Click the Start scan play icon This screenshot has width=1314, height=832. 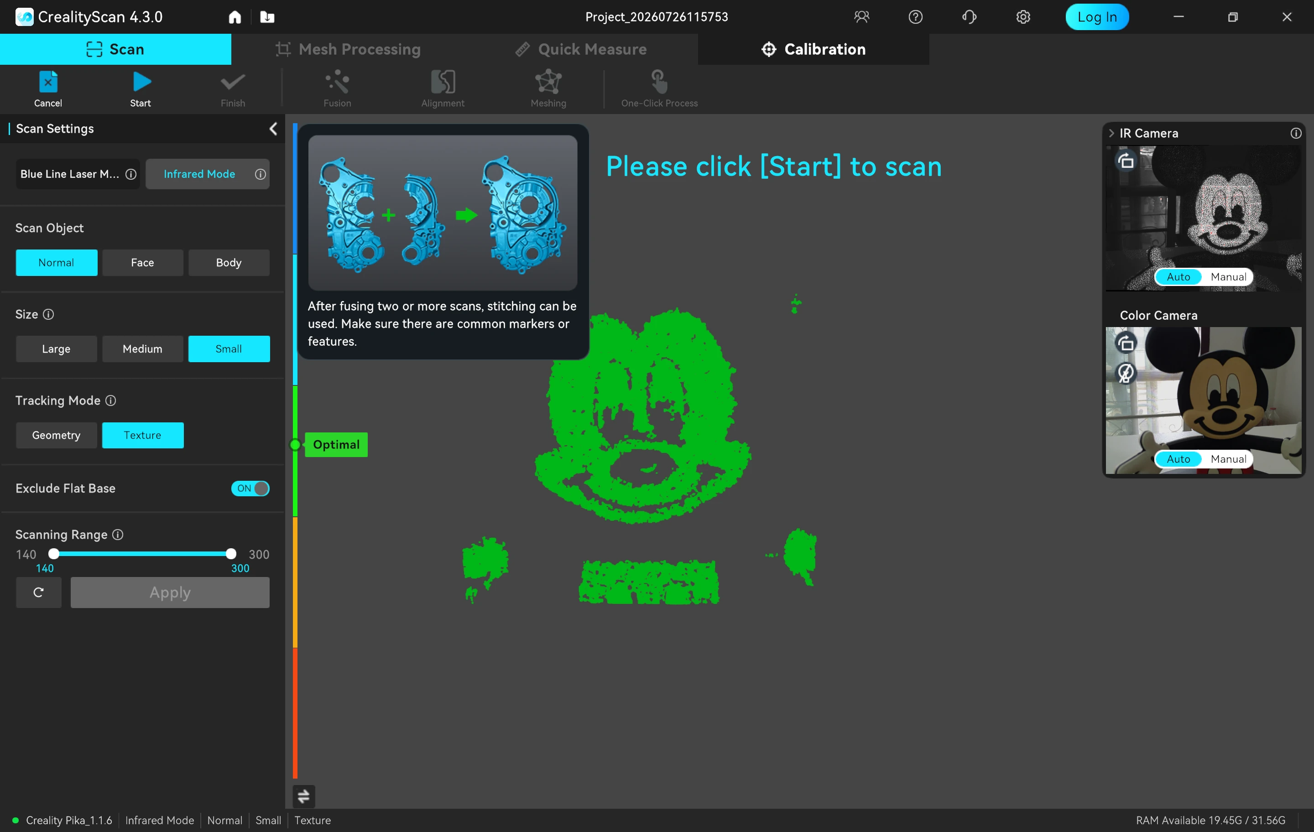click(x=141, y=83)
